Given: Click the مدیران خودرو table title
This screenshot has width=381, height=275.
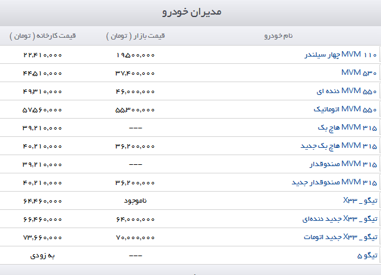Looking at the screenshot, I should [x=192, y=12].
